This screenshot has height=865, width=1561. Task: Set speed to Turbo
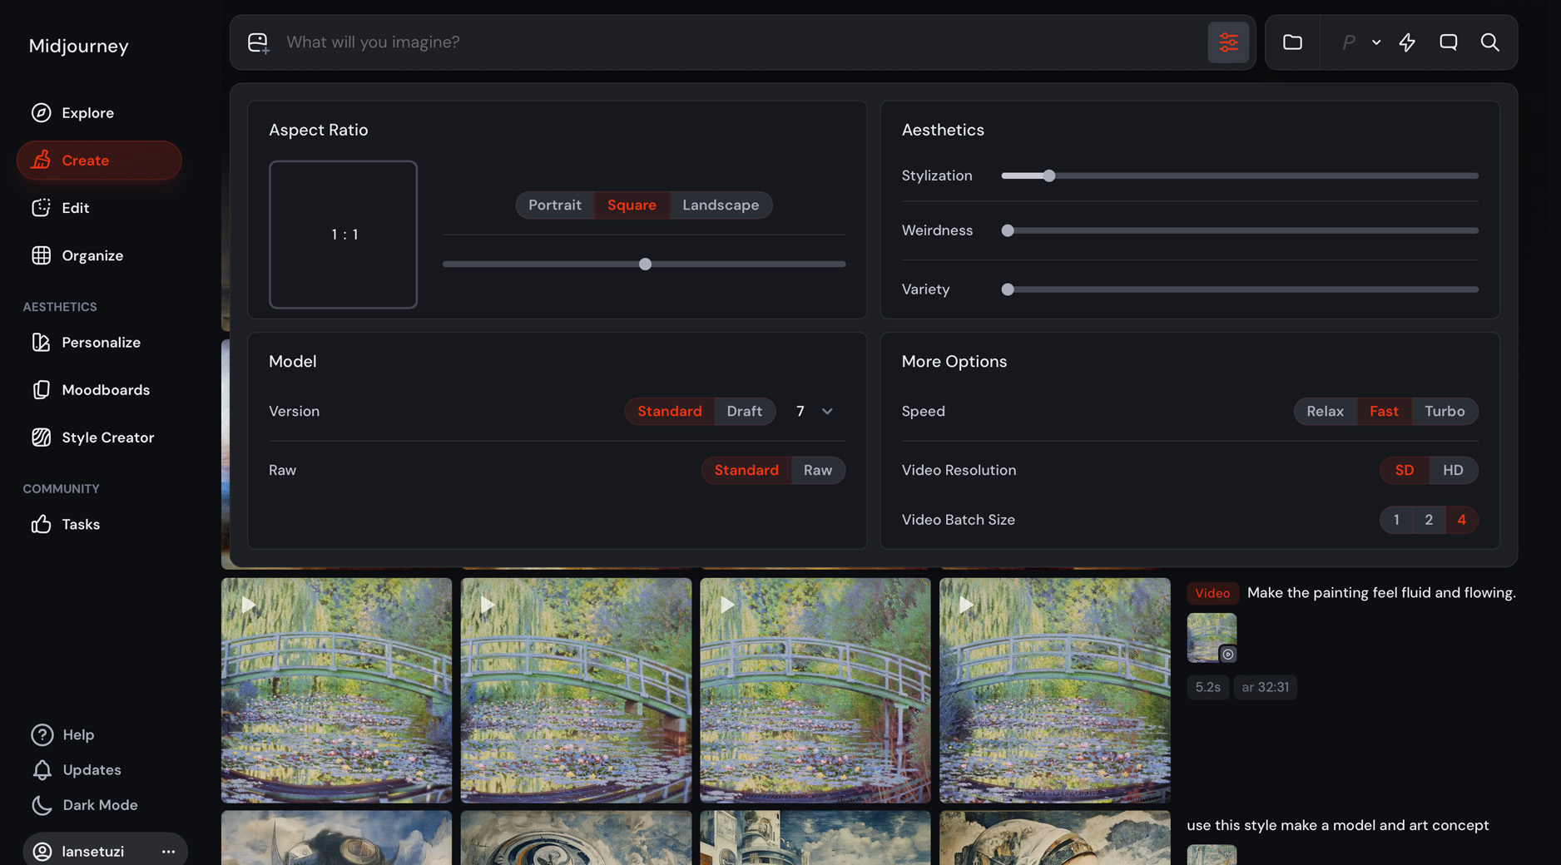[x=1445, y=412]
